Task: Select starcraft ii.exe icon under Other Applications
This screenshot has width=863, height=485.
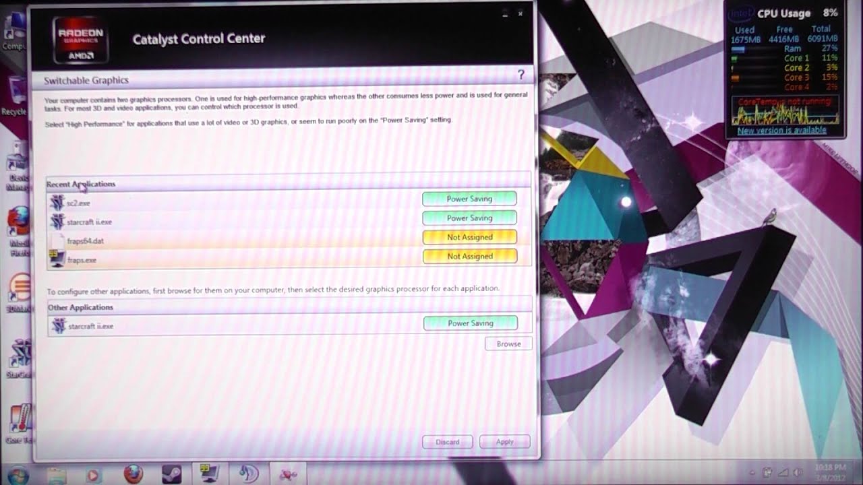Action: [58, 326]
